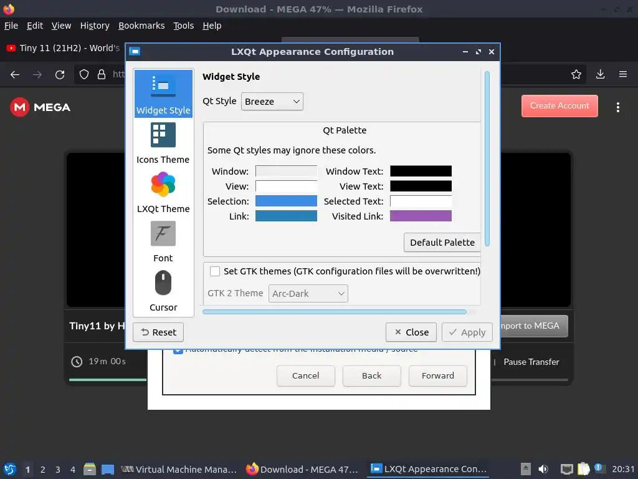The height and width of the screenshot is (479, 638).
Task: Reload the page in Firefox
Action: tap(60, 75)
